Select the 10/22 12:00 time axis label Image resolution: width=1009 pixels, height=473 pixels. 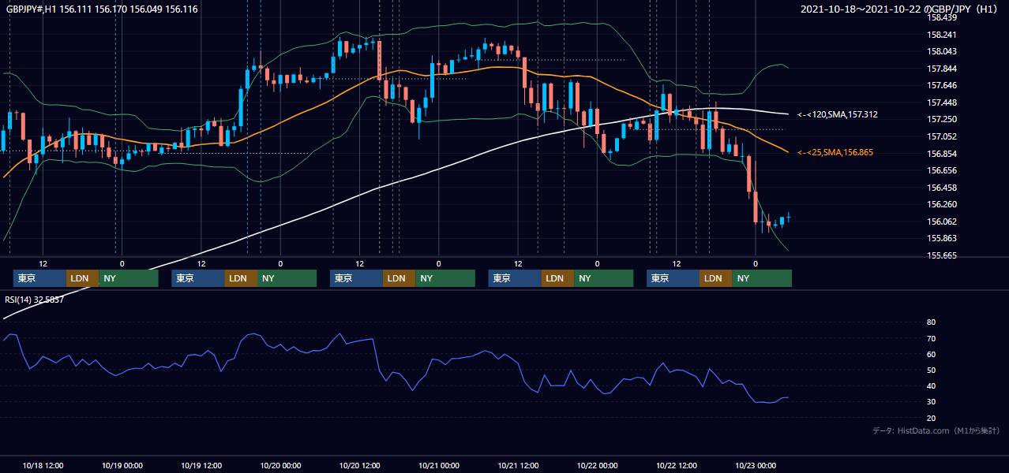pyautogui.click(x=677, y=465)
